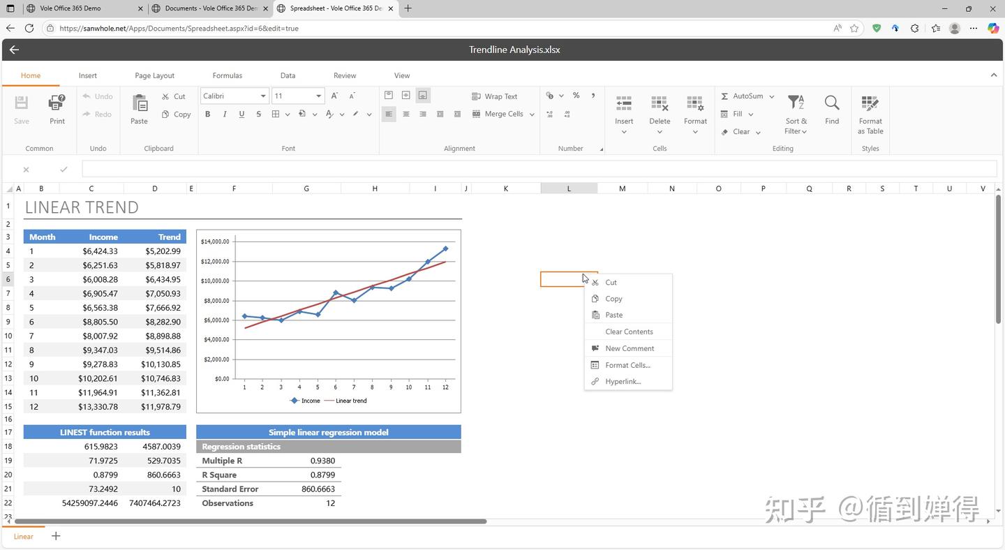
Task: Click the increase decimal icon
Action: coord(550,114)
